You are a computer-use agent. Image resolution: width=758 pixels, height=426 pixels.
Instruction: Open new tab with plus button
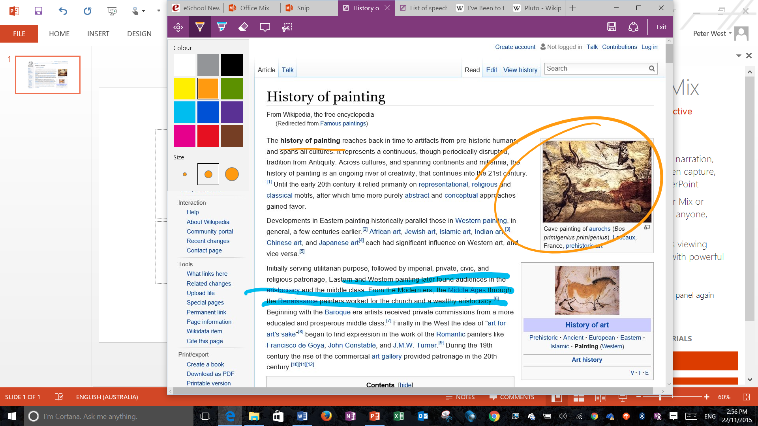click(x=573, y=8)
